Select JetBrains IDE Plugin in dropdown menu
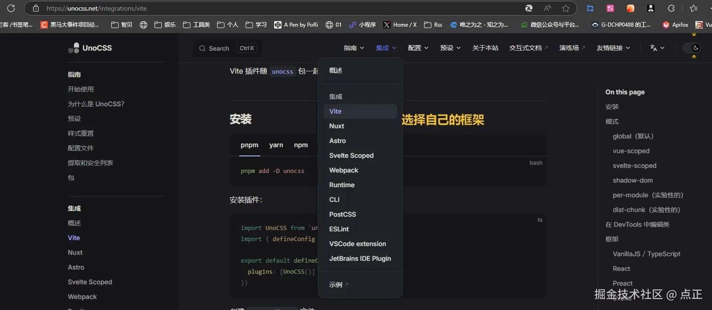Viewport: 712px width, 310px height. click(360, 258)
